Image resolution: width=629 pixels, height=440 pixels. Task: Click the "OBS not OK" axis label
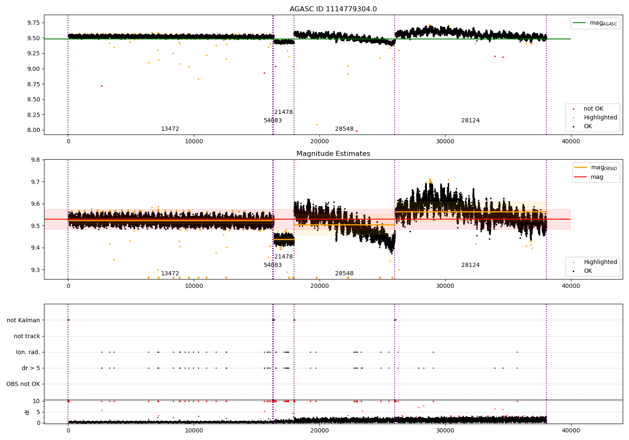(x=23, y=384)
